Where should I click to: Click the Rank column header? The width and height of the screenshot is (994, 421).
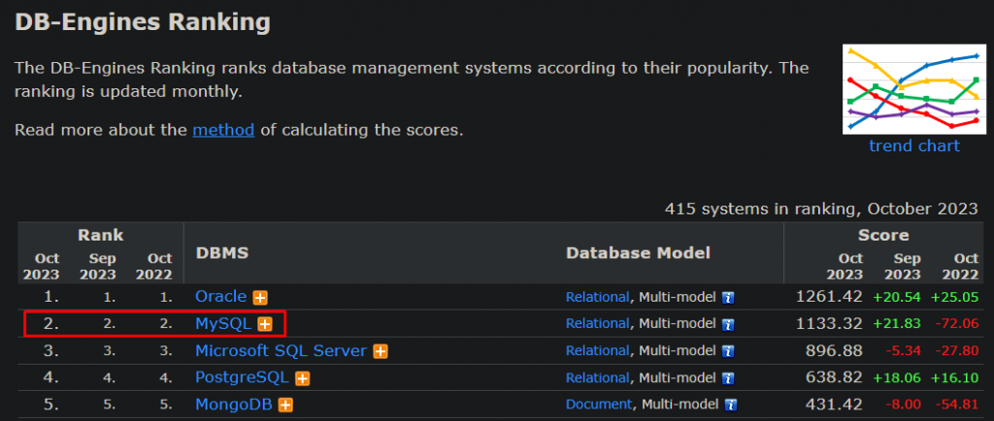[100, 236]
